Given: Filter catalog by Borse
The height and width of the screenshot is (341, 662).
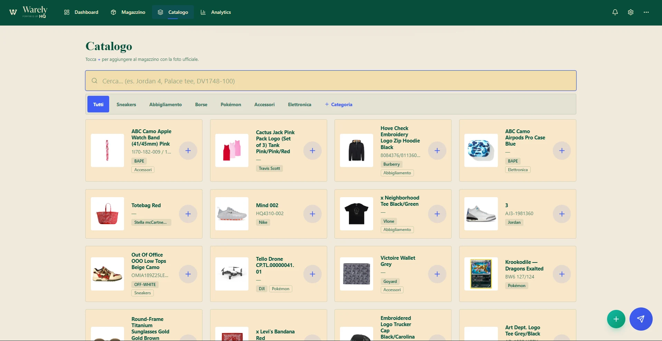Looking at the screenshot, I should pyautogui.click(x=201, y=104).
